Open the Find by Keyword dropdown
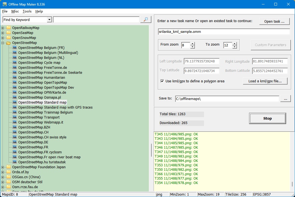Image resolution: width=295 pixels, height=197 pixels. pos(49,20)
